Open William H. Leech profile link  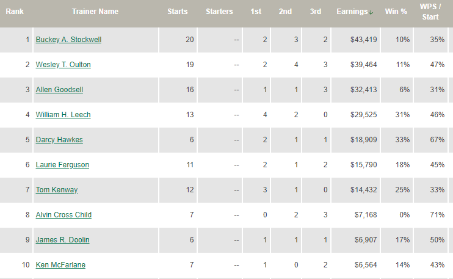click(x=63, y=115)
